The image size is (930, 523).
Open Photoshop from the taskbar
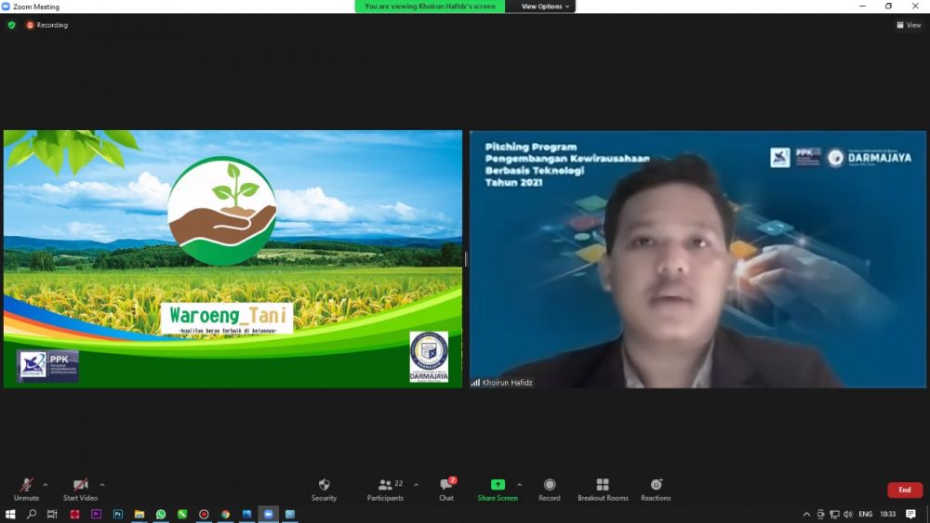pyautogui.click(x=117, y=514)
